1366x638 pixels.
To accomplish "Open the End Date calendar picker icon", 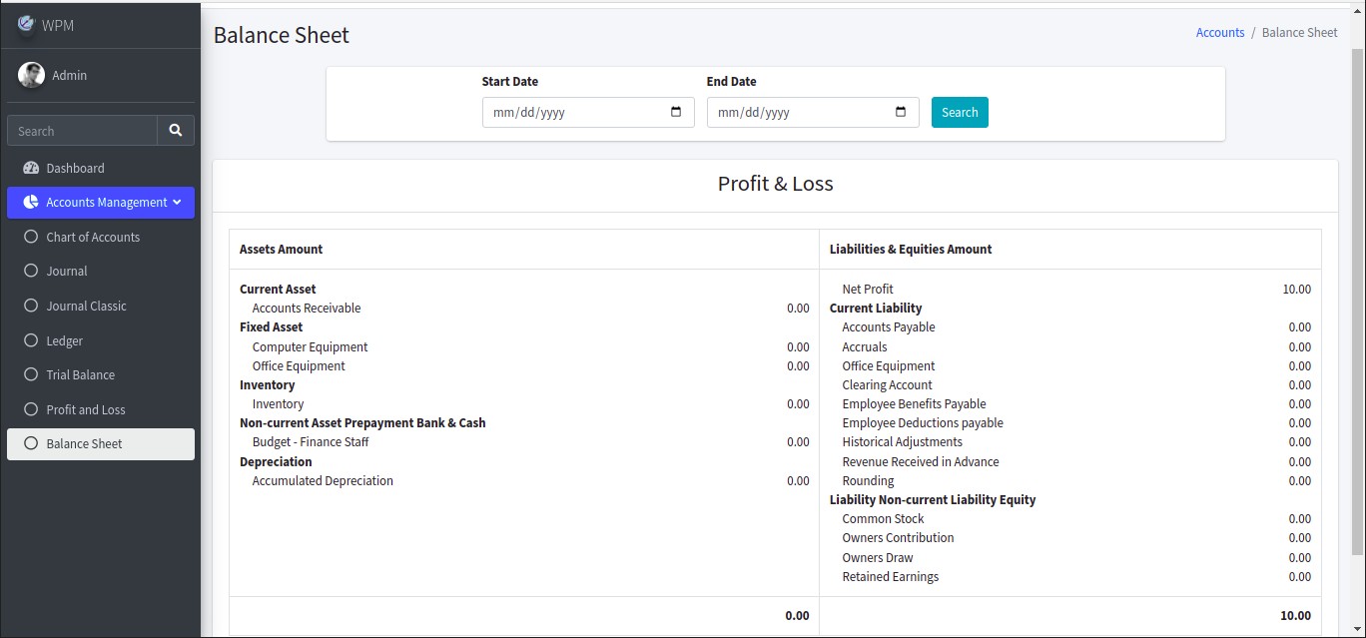I will 901,112.
